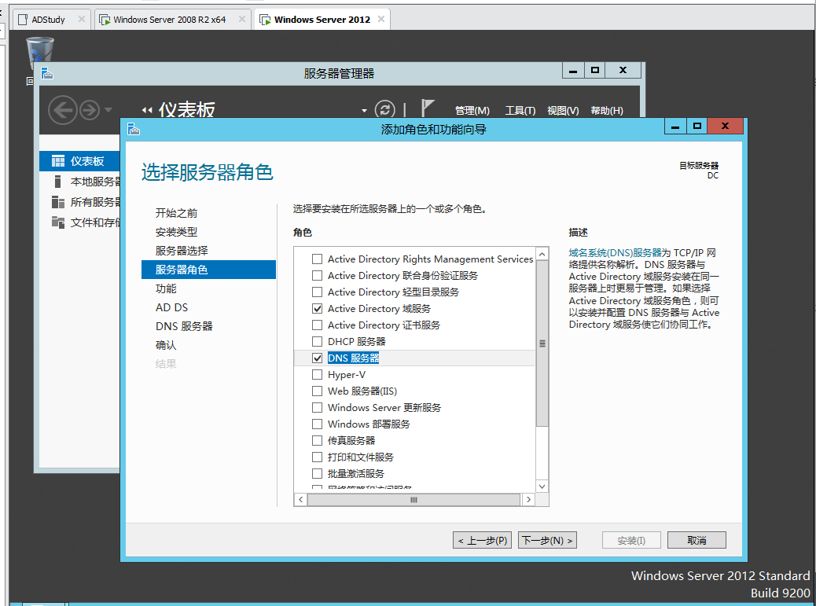Select the 仪表板 dashboard icon in sidebar
The height and width of the screenshot is (606, 816).
pos(58,161)
